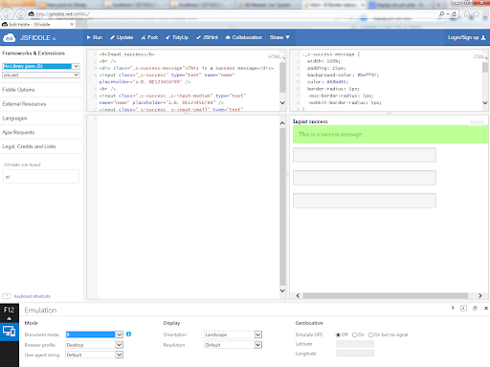Run the fiddle with Run button
The width and height of the screenshot is (490, 367).
(x=95, y=37)
